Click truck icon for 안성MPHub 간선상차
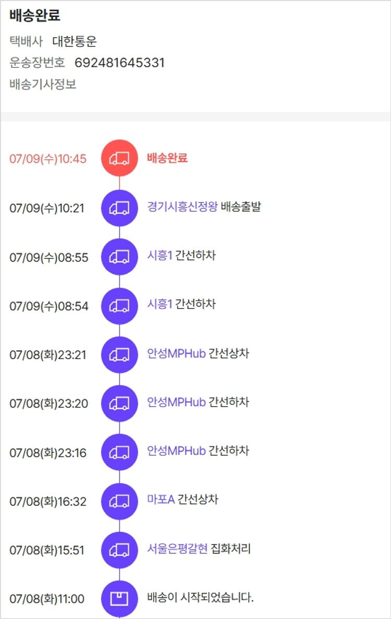The height and width of the screenshot is (619, 391). point(119,355)
